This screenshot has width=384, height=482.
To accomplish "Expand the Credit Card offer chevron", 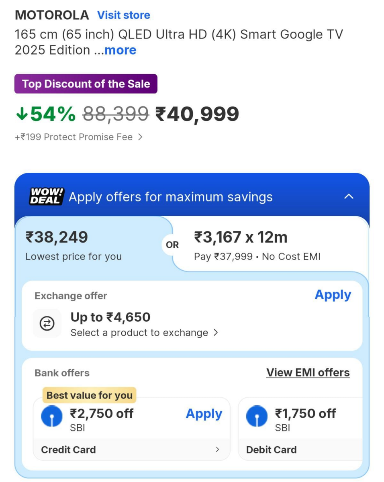I will click(217, 449).
